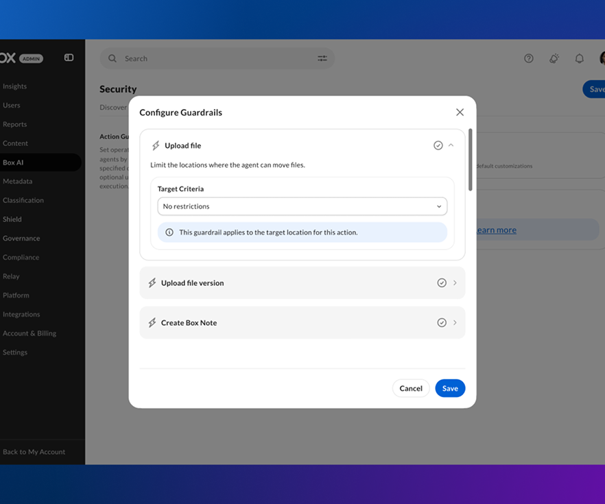Select Governance in the admin sidebar
This screenshot has width=605, height=504.
tap(21, 239)
